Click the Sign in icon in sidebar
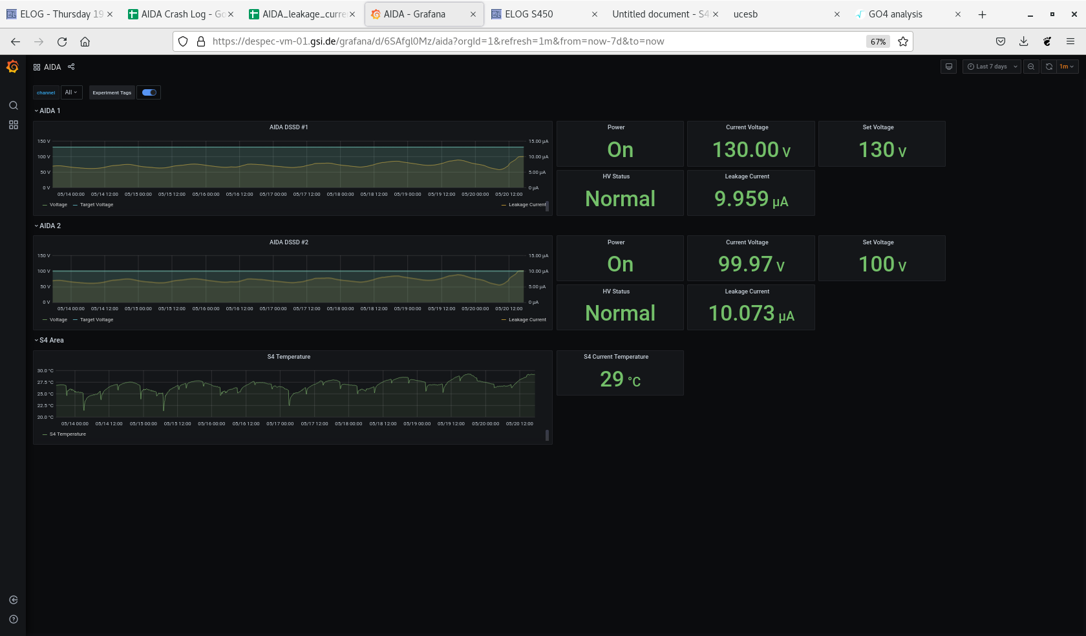 click(13, 600)
